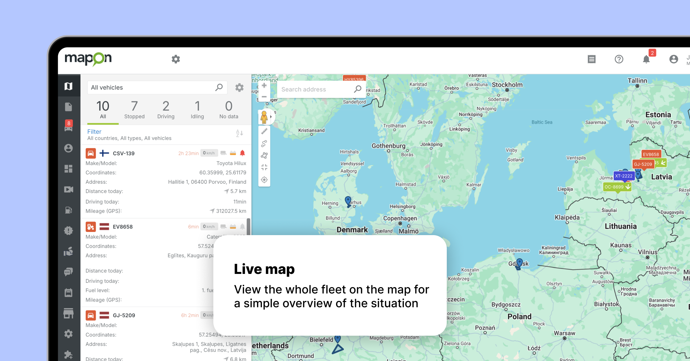This screenshot has height=361, width=690.
Task: Center map on my location target icon
Action: click(264, 180)
